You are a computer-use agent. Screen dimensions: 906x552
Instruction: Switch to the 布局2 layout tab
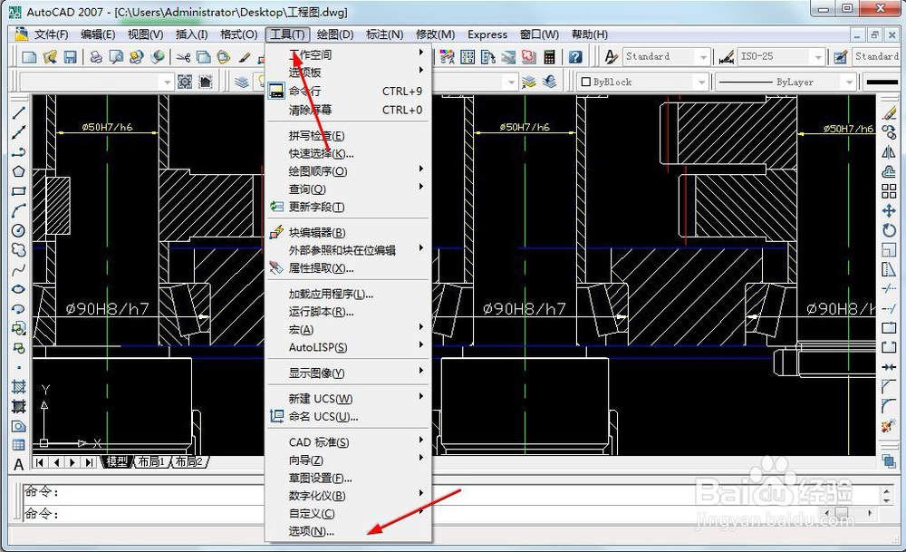tap(189, 462)
